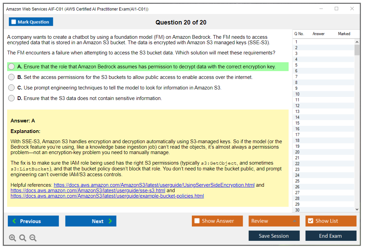Click the checkbox icon inside Mark Question button

pyautogui.click(x=14, y=21)
